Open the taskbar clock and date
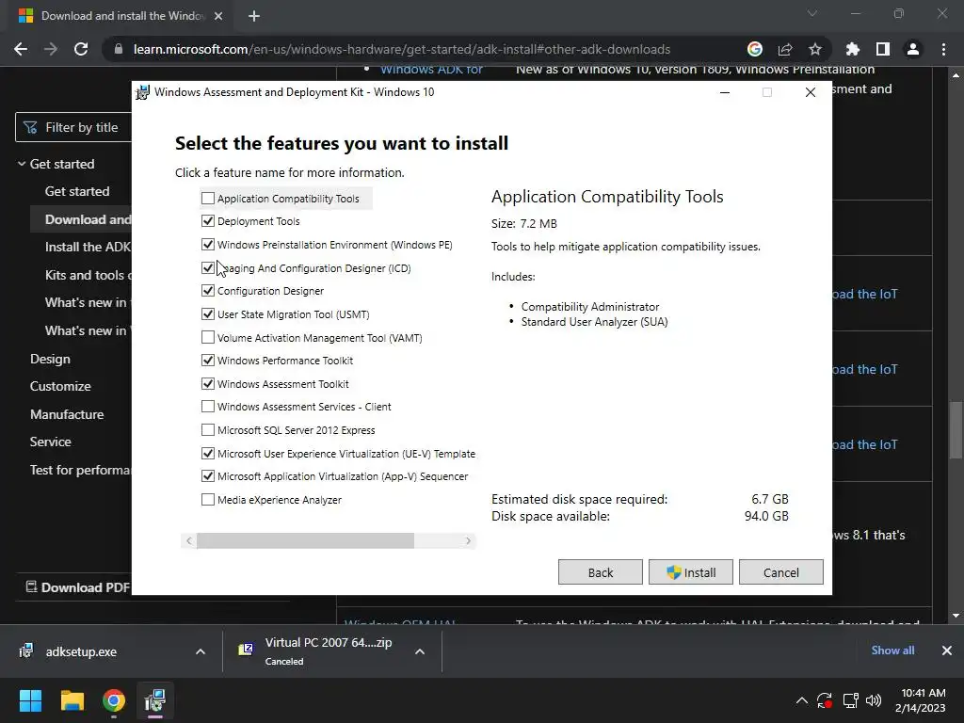The width and height of the screenshot is (964, 723). 921,700
